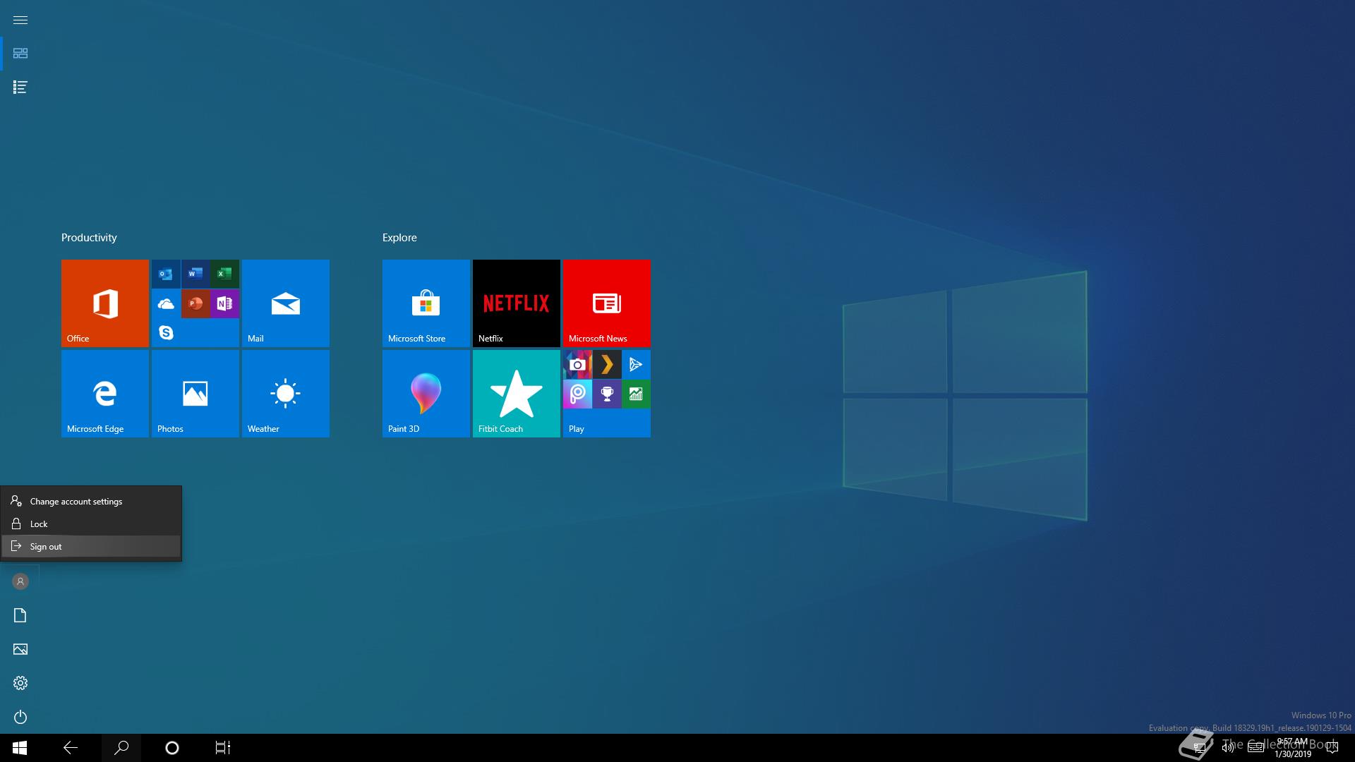Open the Power options button
This screenshot has width=1355, height=762.
pos(20,717)
